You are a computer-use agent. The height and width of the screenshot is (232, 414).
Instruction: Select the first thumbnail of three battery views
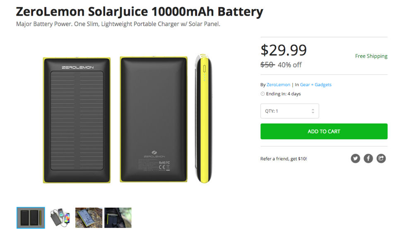point(31,218)
